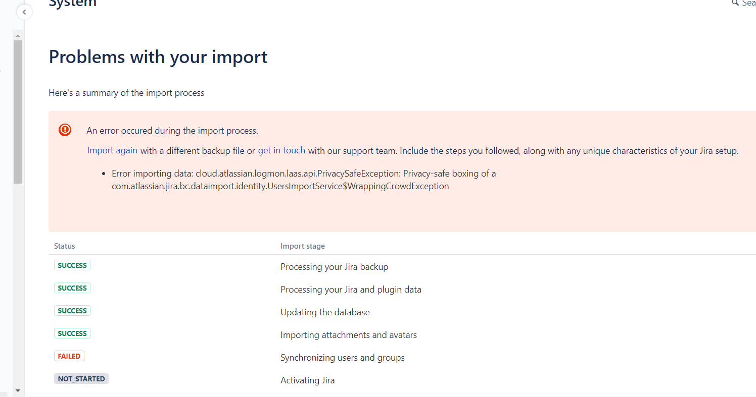Viewport: 756px width, 397px height.
Task: Click the "Problems with your import" heading
Action: point(158,57)
